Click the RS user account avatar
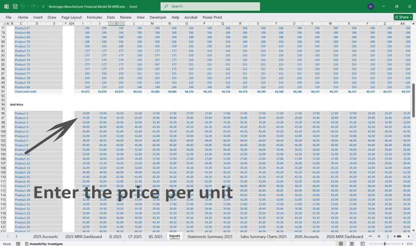 [x=371, y=7]
